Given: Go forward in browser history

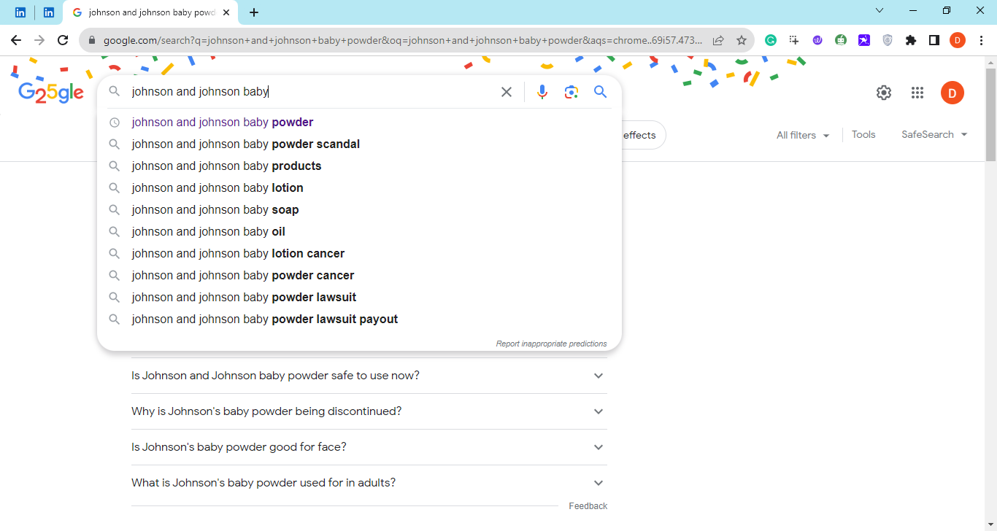Looking at the screenshot, I should (39, 40).
